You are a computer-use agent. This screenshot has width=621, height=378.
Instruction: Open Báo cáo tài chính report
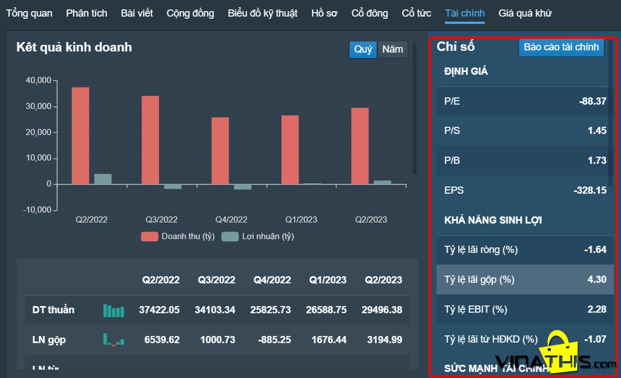coord(561,47)
